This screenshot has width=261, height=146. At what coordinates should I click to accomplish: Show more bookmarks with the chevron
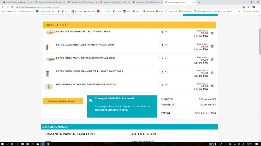[240, 11]
